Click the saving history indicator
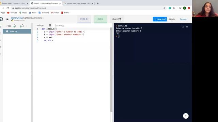Viewport: 218px width, 122px height. (60, 25)
